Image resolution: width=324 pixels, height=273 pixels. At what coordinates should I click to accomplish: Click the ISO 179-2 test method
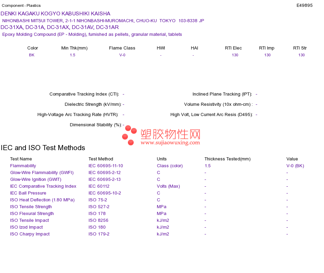pyautogui.click(x=99, y=234)
